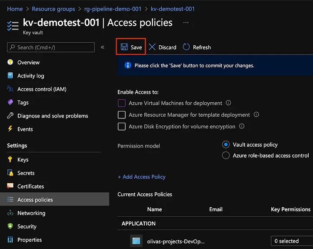Click the Refresh button label
This screenshot has width=313, height=249.
pyautogui.click(x=202, y=47)
